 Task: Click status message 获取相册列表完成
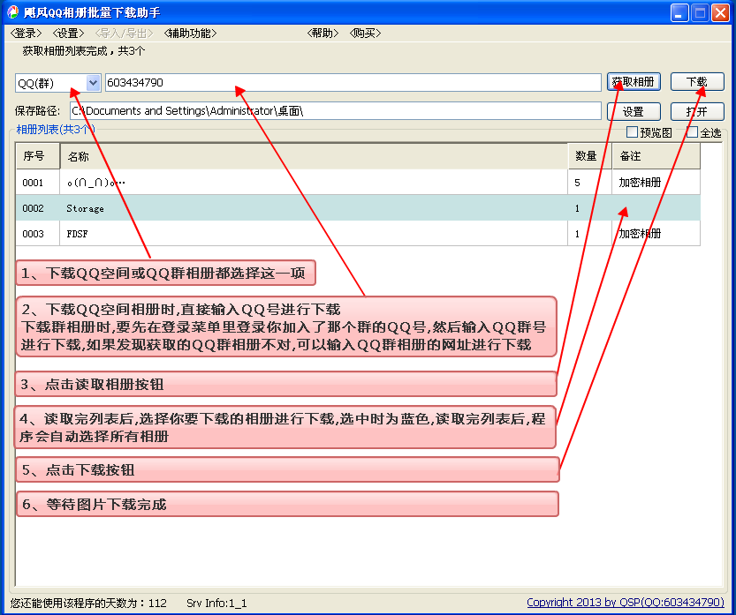[84, 51]
